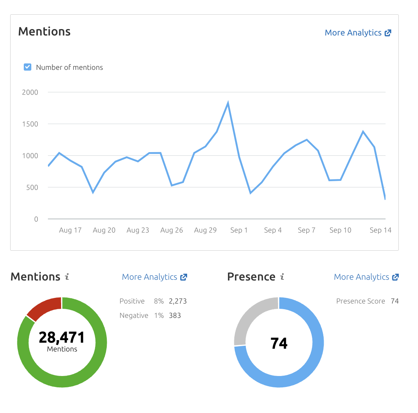
Task: Open More Analytics link above Mentions donut
Action: (x=149, y=277)
